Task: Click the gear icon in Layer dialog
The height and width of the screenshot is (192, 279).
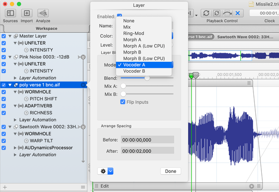Action: 103,171
